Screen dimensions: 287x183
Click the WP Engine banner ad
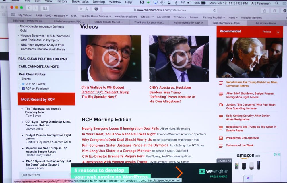152,173
